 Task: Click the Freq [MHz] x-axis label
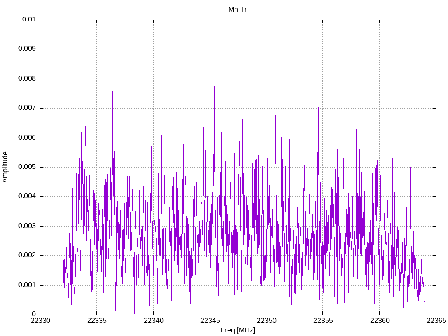pyautogui.click(x=238, y=330)
